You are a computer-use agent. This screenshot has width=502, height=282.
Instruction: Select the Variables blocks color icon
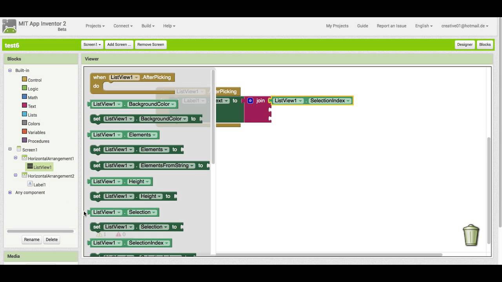click(24, 132)
